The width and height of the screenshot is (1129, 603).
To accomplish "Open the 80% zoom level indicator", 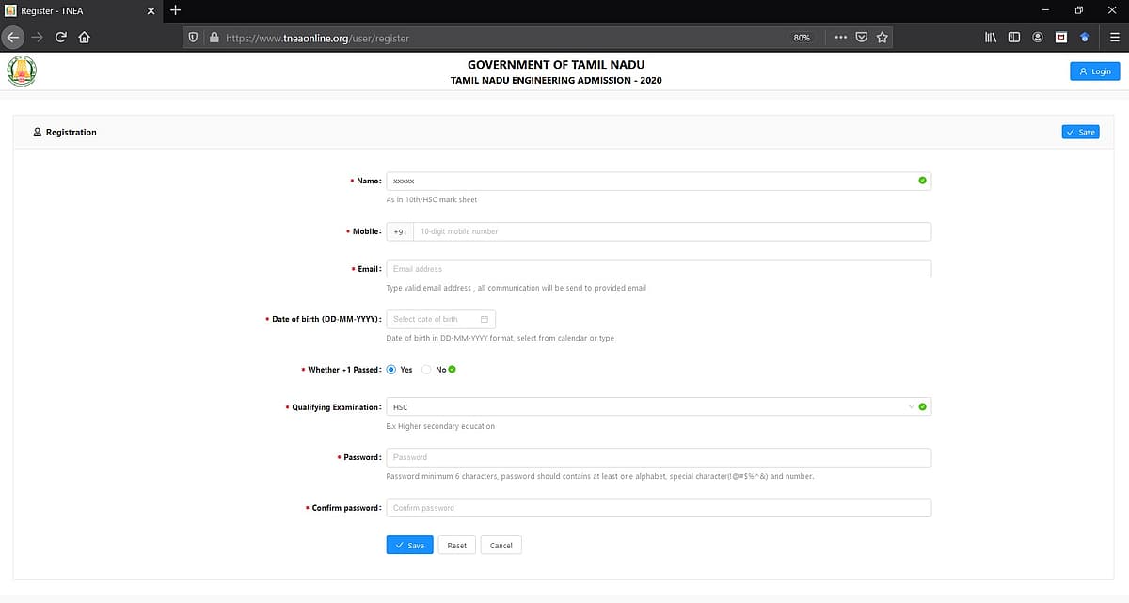I will [x=802, y=38].
